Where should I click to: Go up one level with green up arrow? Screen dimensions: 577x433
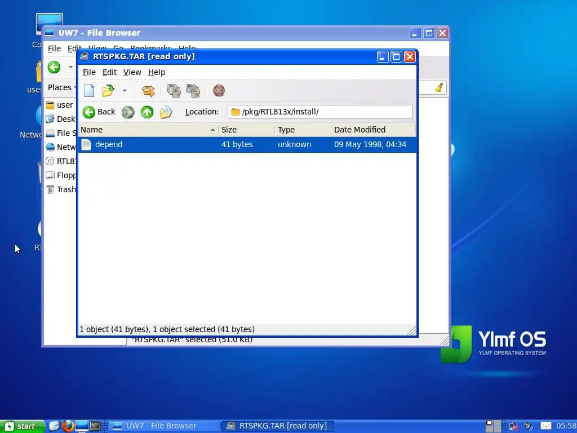[x=147, y=112]
